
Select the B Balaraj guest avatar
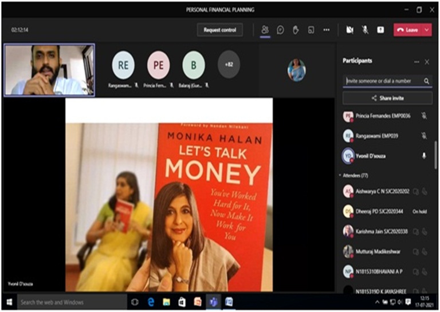[x=194, y=65]
